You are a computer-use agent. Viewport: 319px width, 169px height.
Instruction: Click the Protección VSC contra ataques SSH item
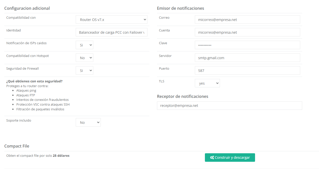(x=43, y=104)
